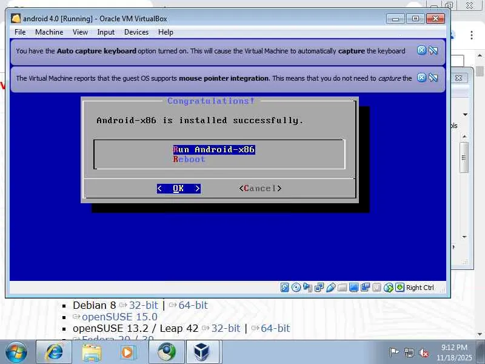
Task: Click the 'Right Ctrl' host key label
Action: tap(420, 288)
